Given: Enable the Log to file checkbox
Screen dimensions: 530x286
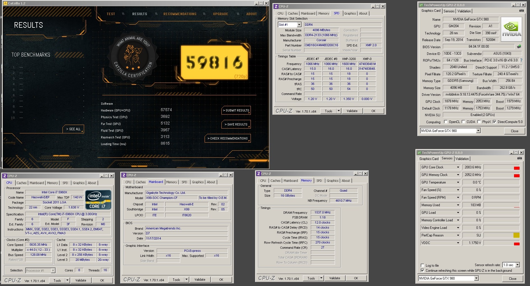Looking at the screenshot, I should [422, 266].
